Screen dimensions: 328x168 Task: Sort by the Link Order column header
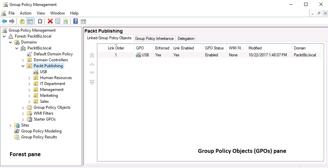(x=116, y=48)
